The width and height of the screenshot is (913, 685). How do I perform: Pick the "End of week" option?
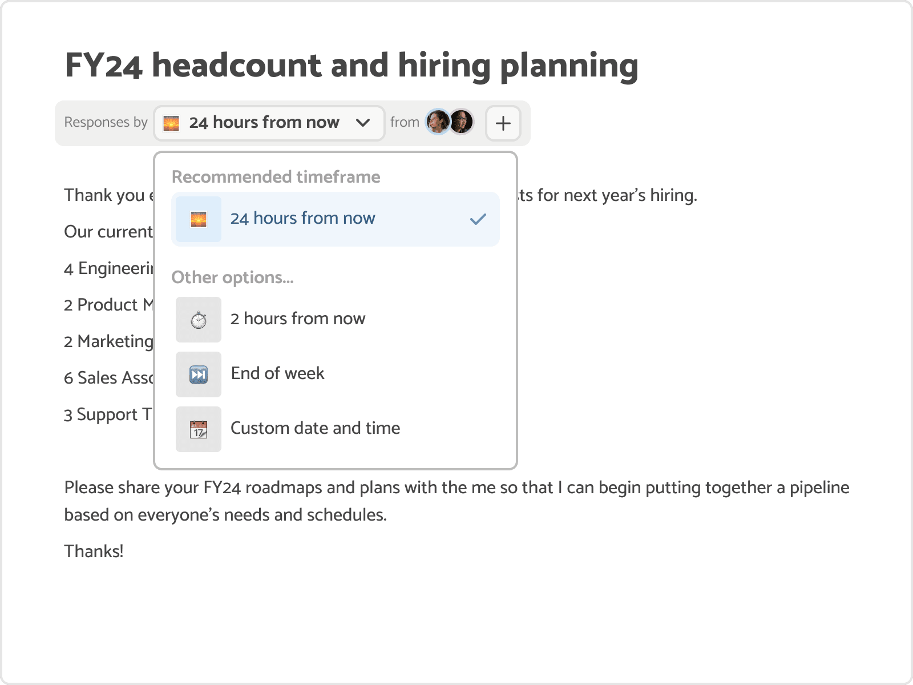tap(277, 373)
